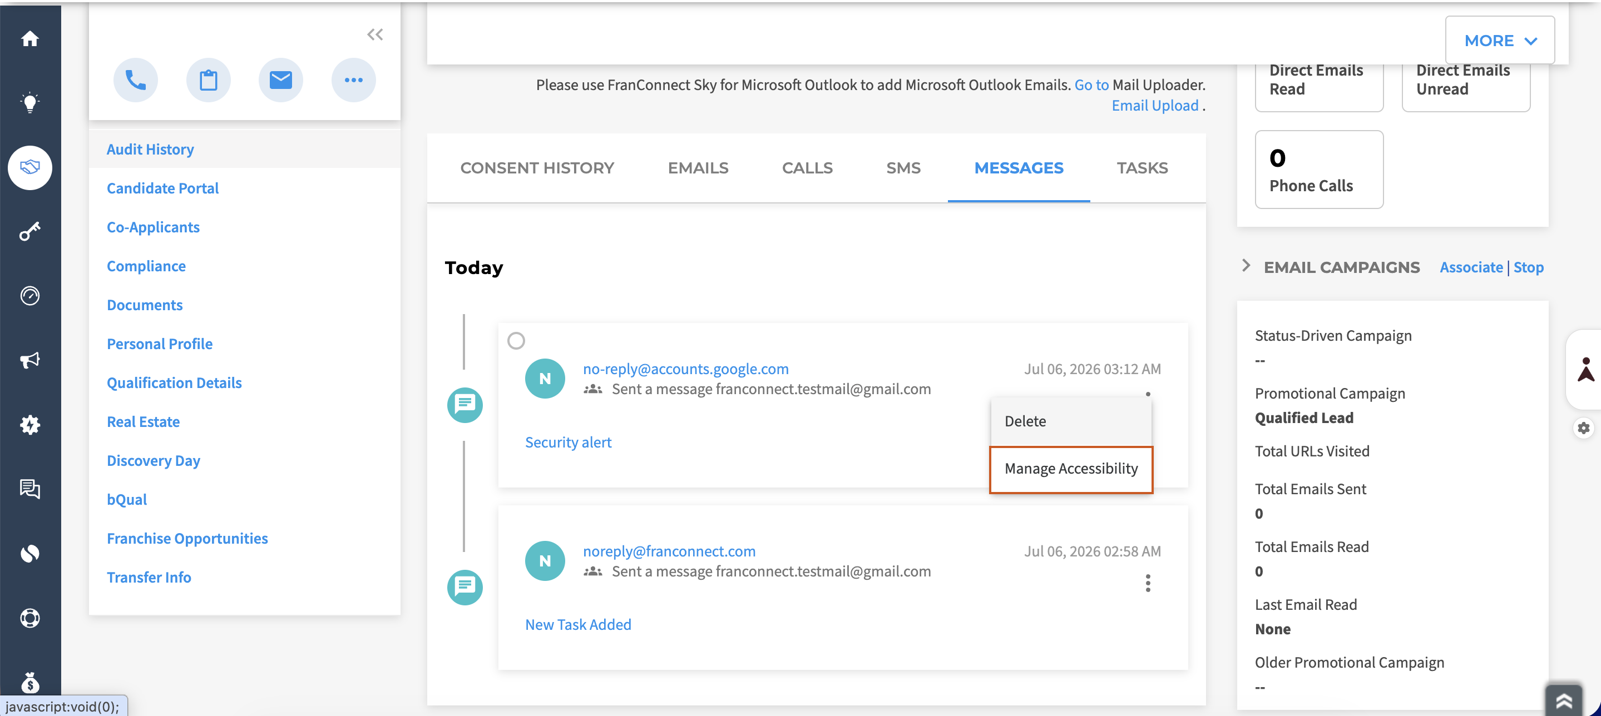This screenshot has width=1601, height=716.
Task: Choose Manage Accessibility from context menu
Action: [x=1071, y=469]
